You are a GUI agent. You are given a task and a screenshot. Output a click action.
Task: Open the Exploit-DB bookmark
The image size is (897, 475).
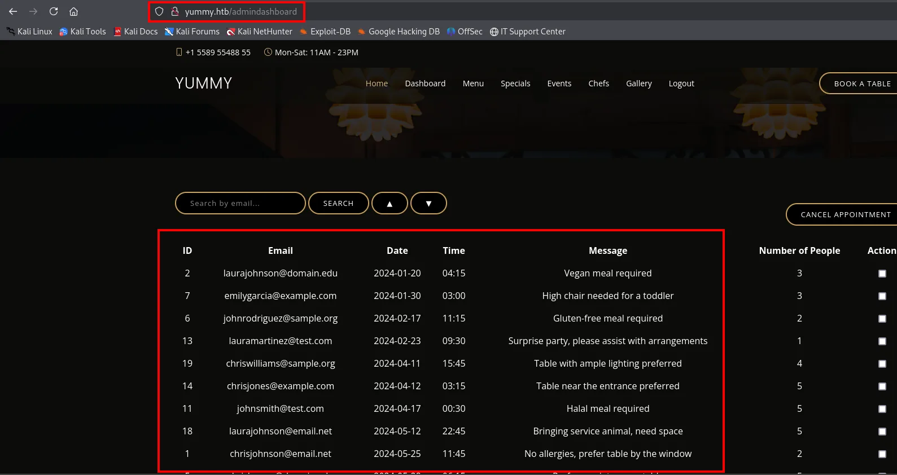(325, 32)
